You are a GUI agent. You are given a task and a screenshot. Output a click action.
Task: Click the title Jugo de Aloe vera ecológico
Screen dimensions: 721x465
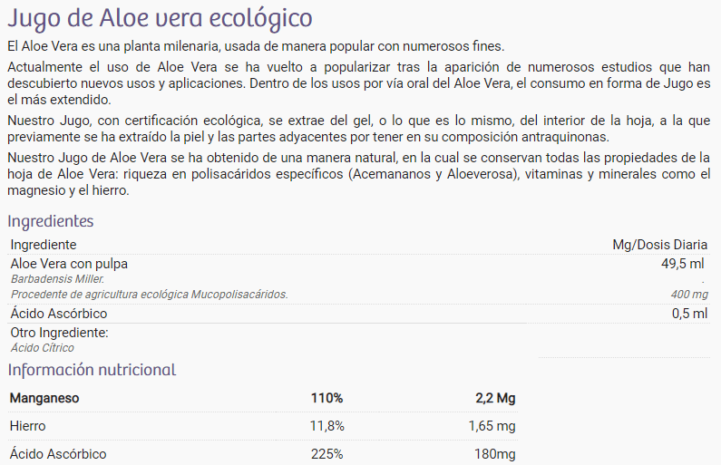(x=160, y=18)
